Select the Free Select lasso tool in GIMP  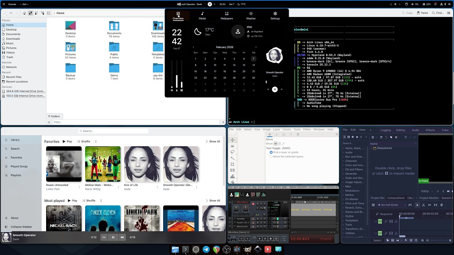(x=232, y=152)
